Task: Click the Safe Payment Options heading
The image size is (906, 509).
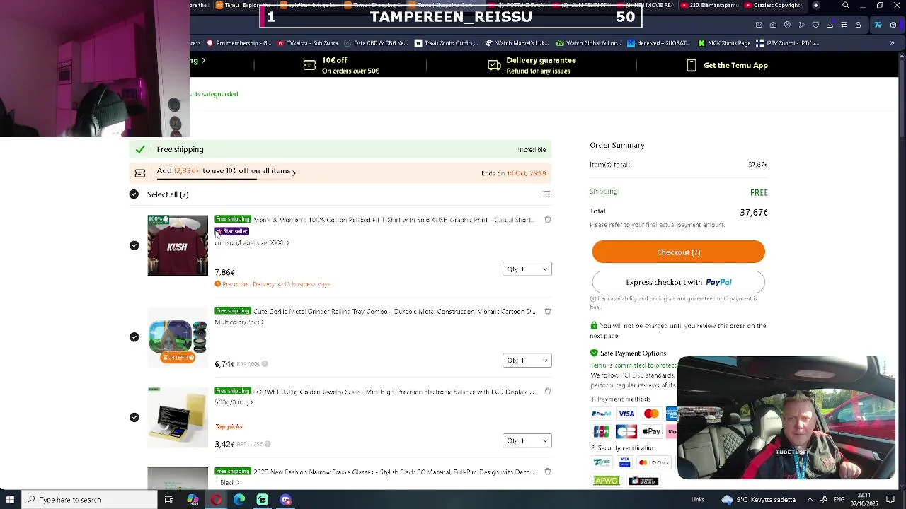Action: tap(633, 353)
